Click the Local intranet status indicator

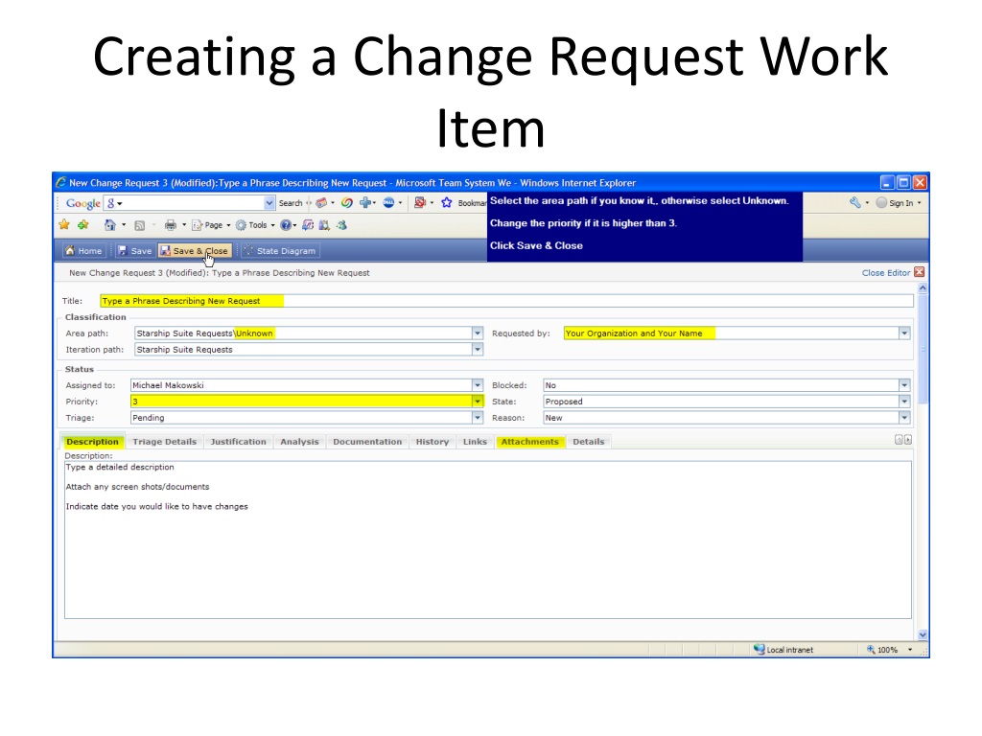[783, 650]
